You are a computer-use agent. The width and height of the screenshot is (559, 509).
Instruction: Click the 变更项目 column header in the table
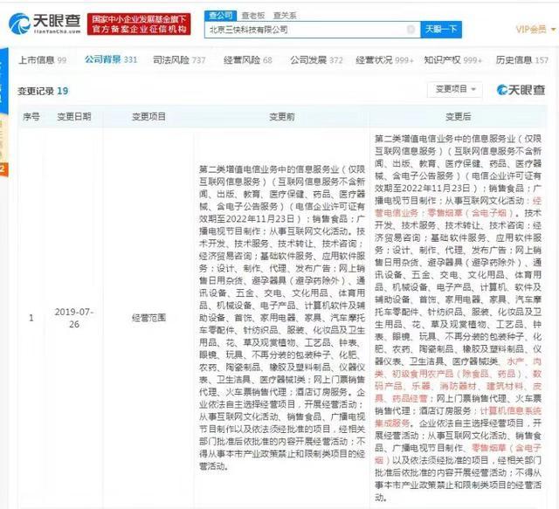tap(148, 117)
